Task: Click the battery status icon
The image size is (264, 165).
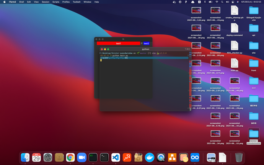Action: (211, 2)
